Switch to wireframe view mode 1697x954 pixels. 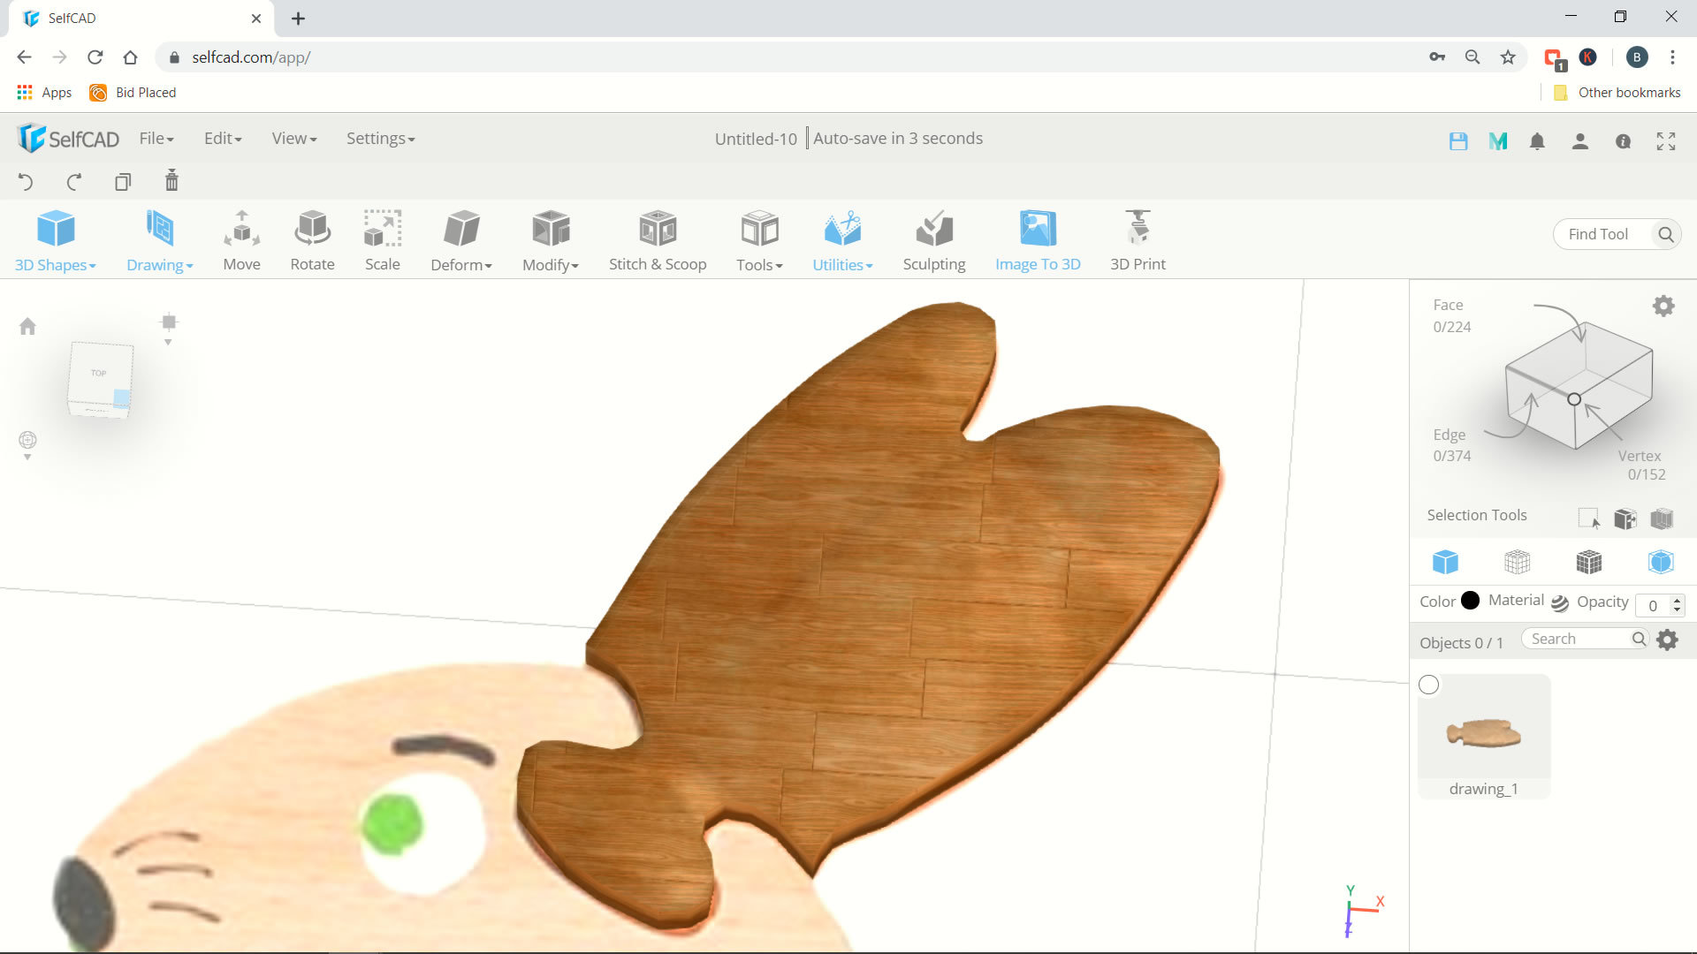pos(1517,562)
